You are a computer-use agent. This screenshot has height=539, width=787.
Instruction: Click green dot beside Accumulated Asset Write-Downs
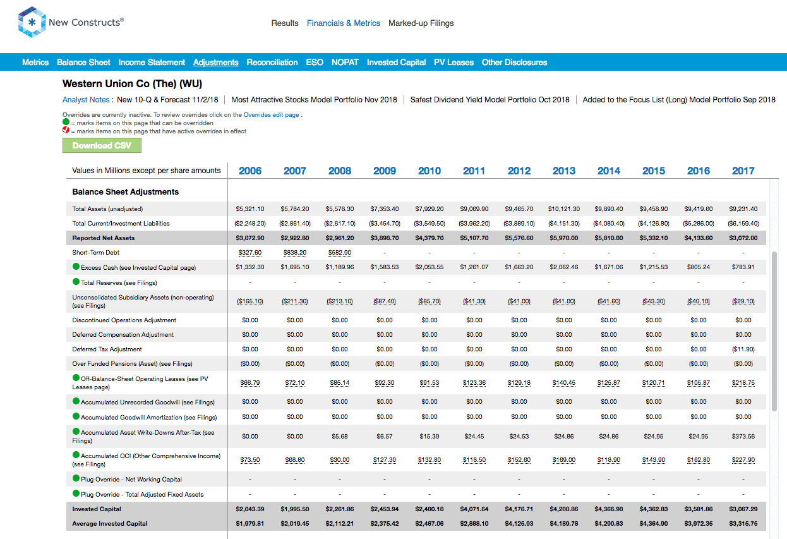pos(76,432)
